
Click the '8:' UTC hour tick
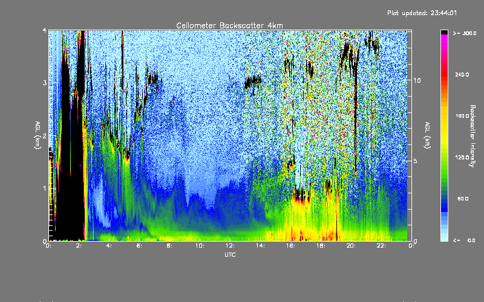pyautogui.click(x=170, y=246)
